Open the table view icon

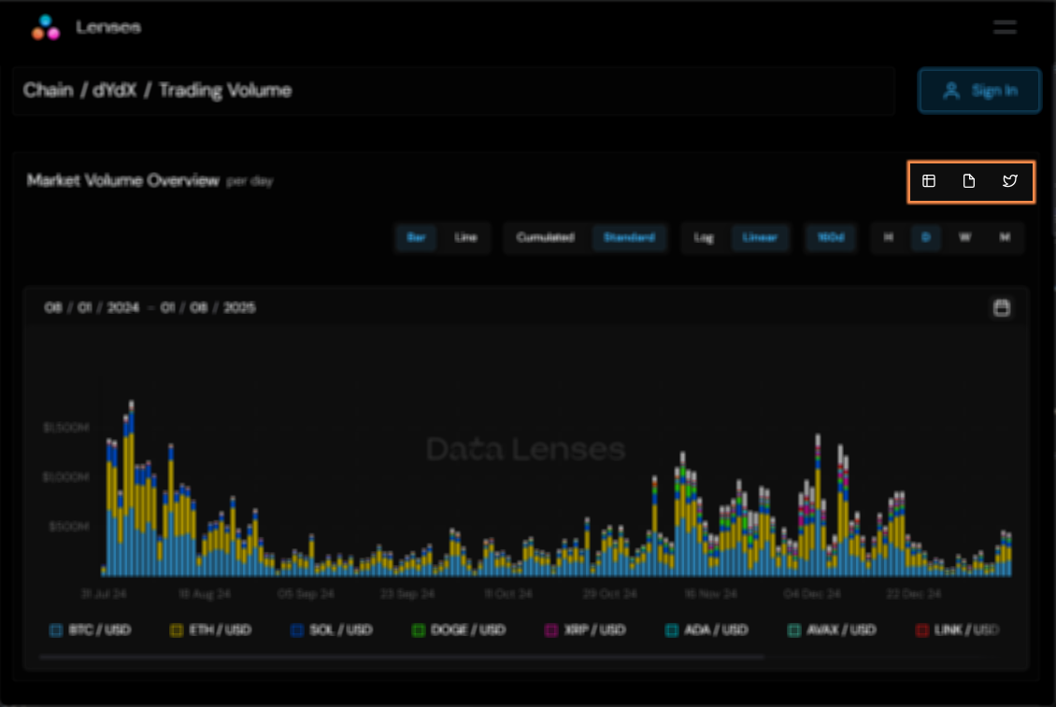pos(929,181)
